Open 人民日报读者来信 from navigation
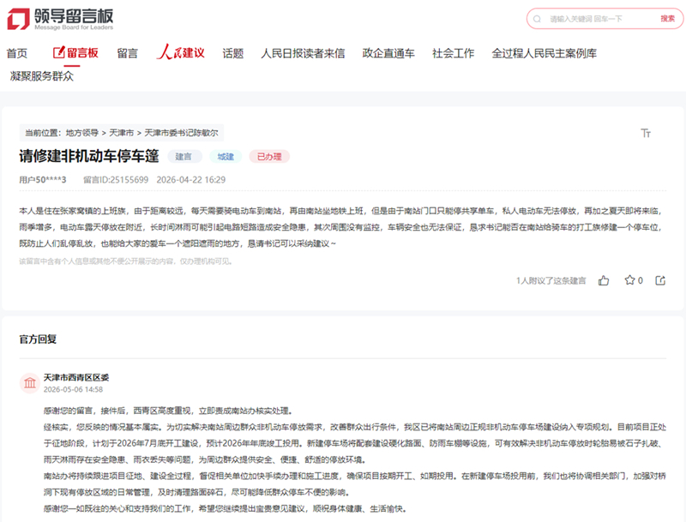686x522 pixels. coord(303,53)
